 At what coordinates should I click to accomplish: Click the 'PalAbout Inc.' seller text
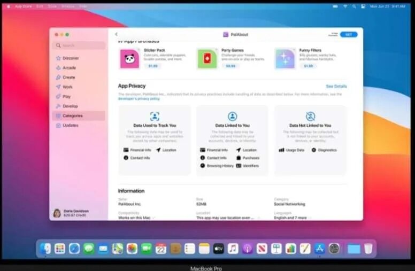(x=129, y=204)
